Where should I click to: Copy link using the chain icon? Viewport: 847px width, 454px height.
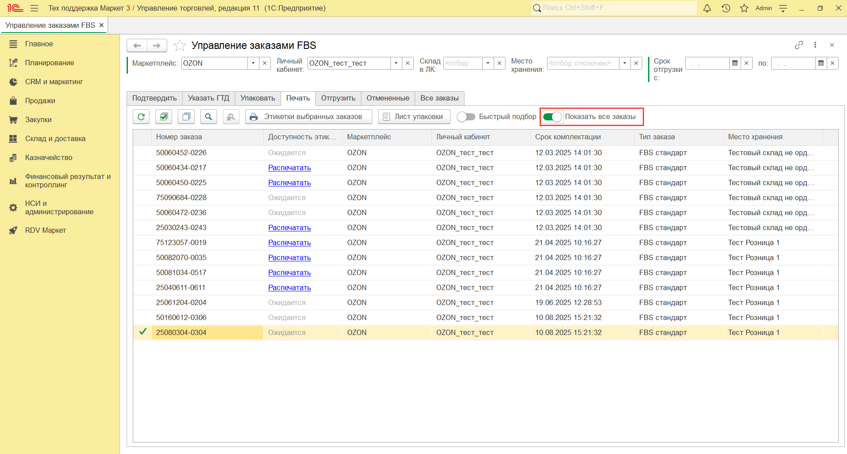(x=798, y=45)
